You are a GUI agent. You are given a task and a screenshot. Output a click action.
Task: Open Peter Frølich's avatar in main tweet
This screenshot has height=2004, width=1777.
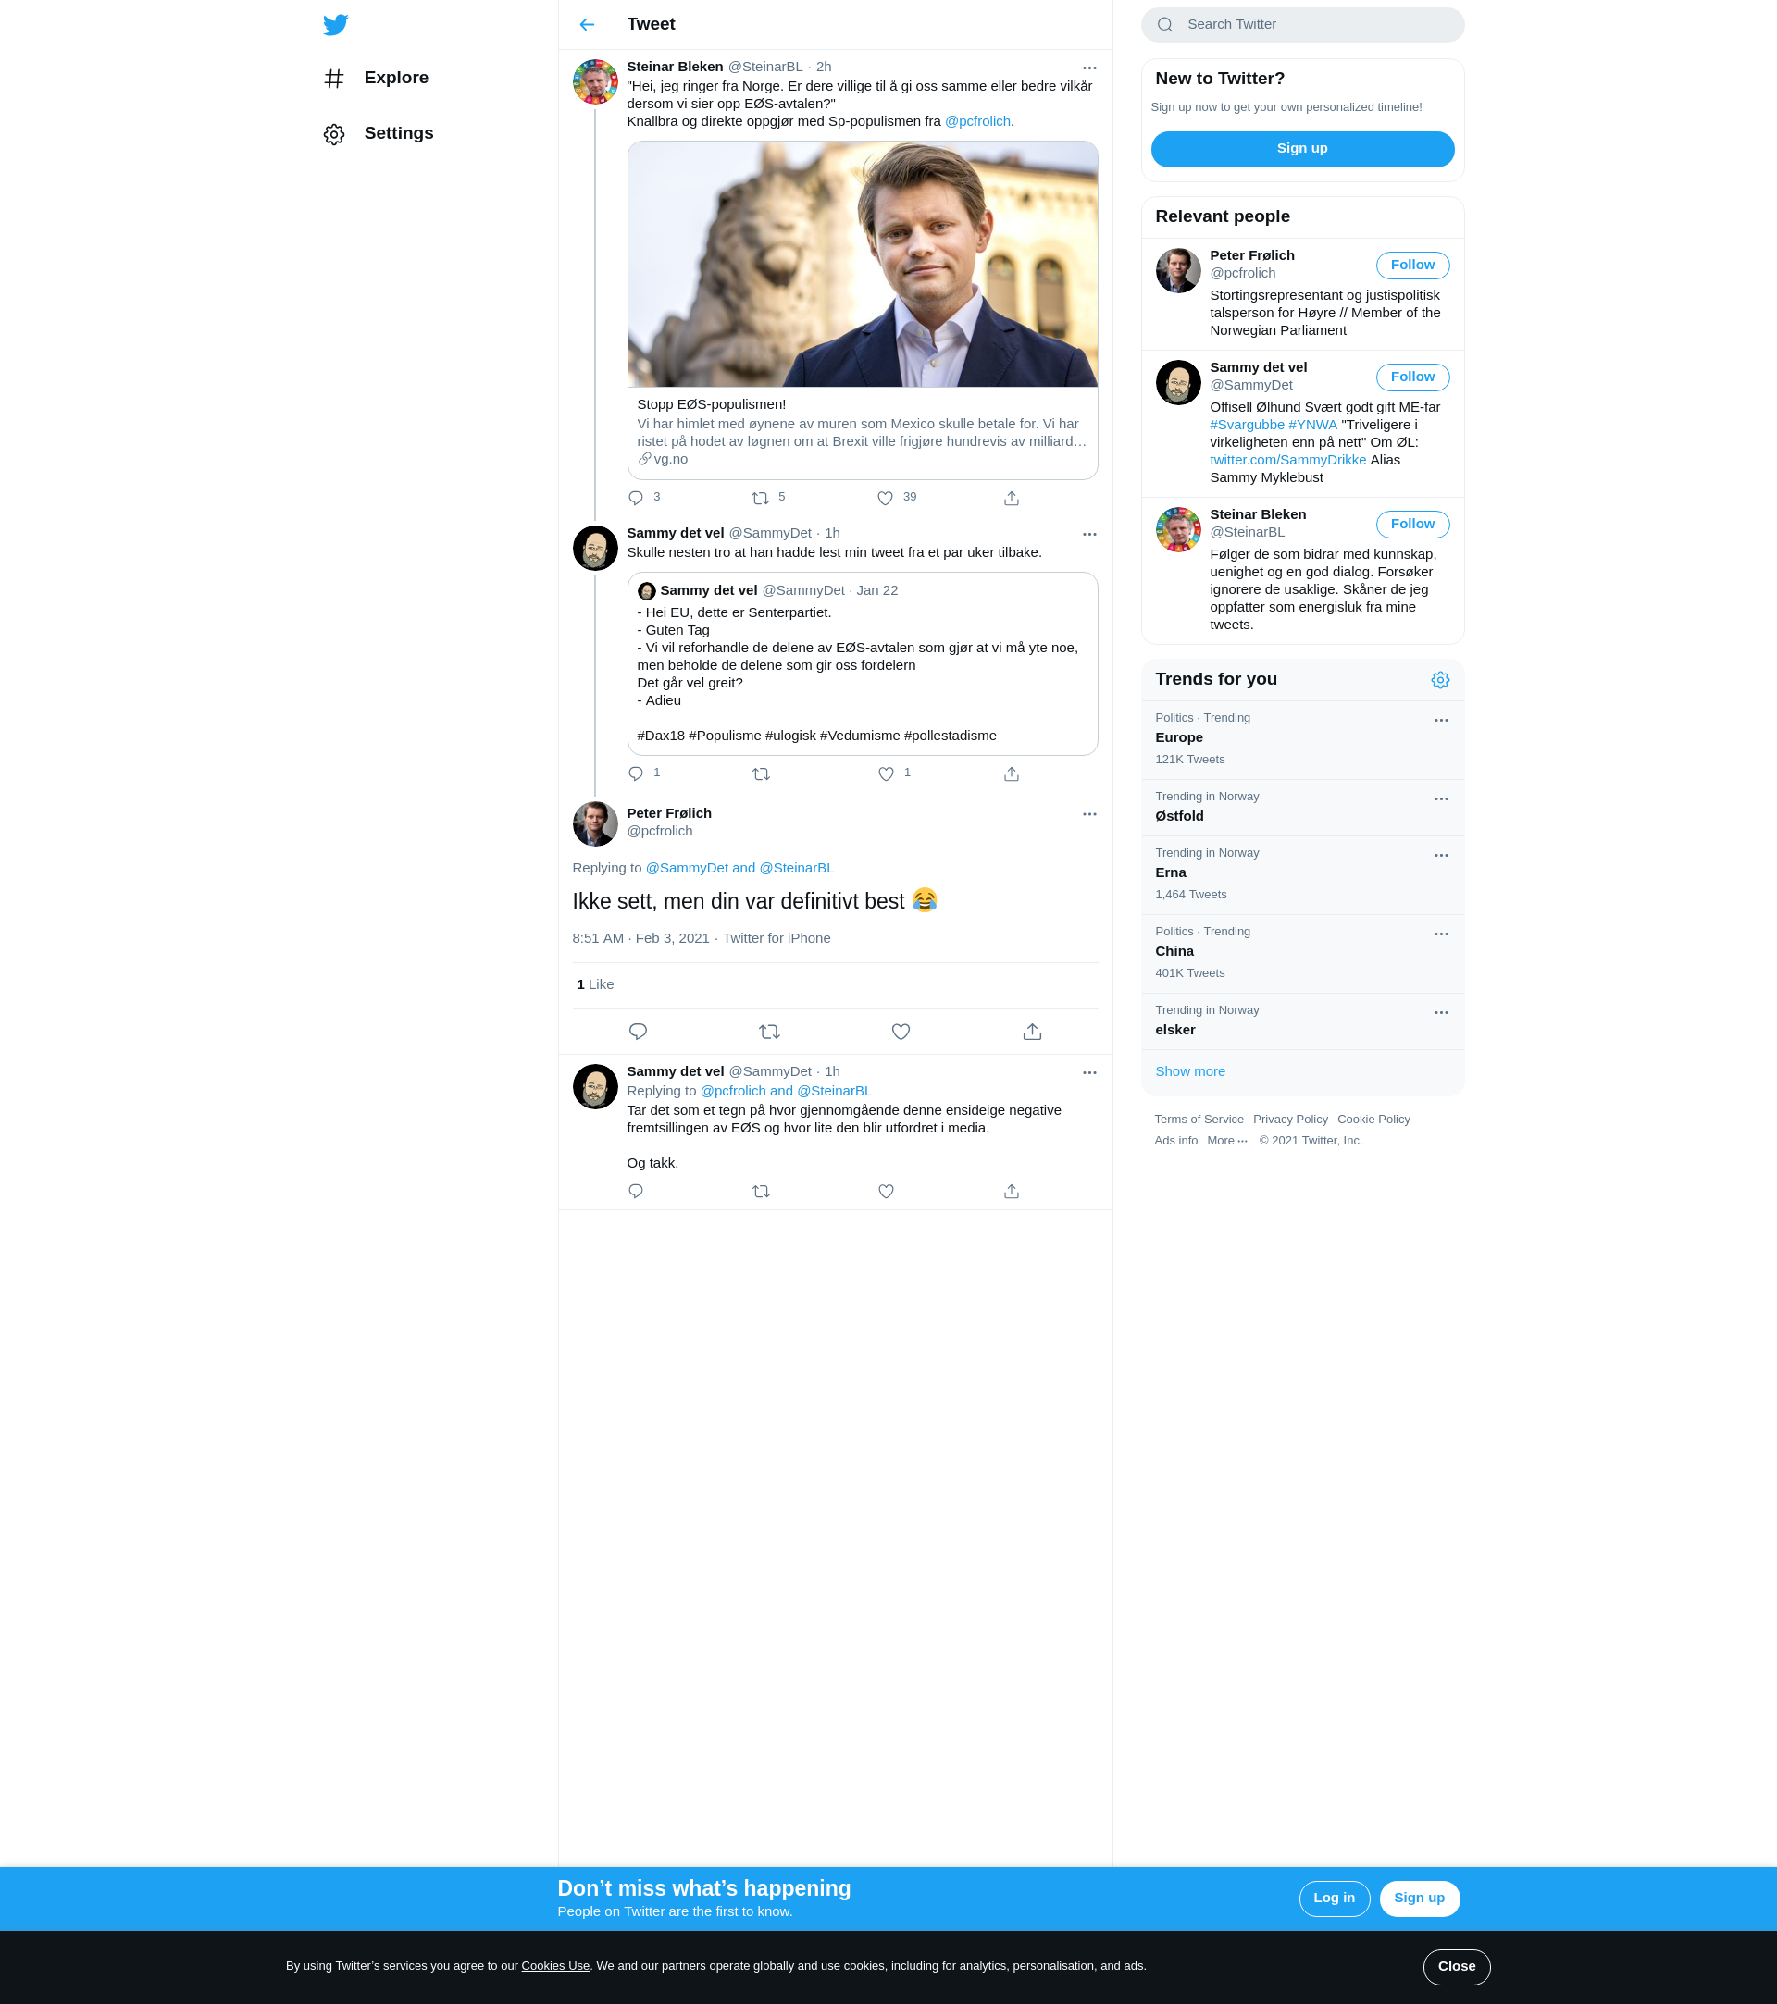point(595,823)
